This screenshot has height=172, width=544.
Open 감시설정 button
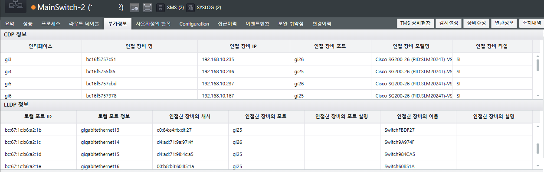(449, 23)
